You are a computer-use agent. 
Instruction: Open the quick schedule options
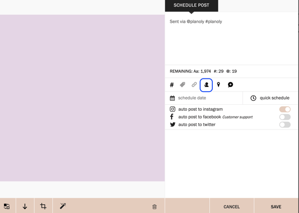click(270, 98)
